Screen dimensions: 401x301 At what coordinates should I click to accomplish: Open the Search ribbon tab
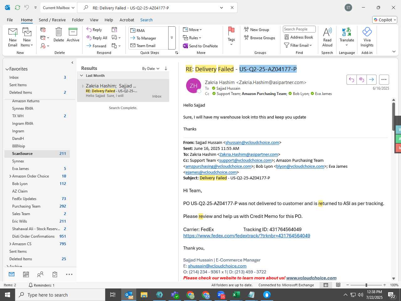point(146,20)
